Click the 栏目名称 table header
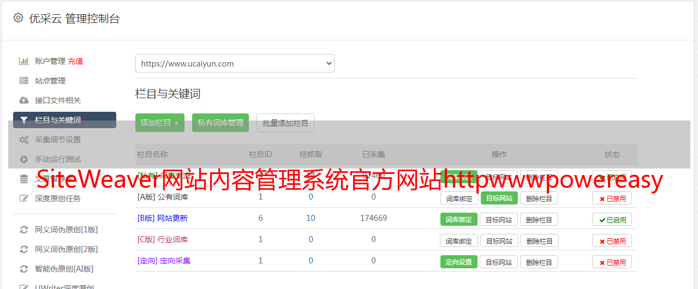The width and height of the screenshot is (698, 289). pos(153,154)
